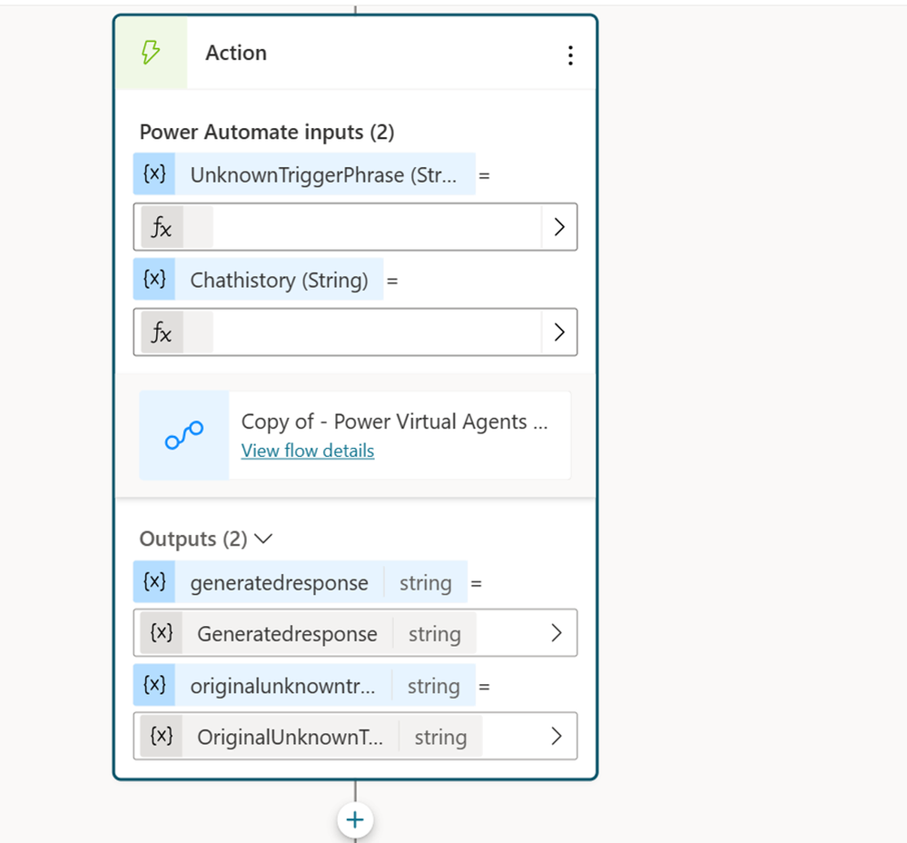This screenshot has width=907, height=843.
Task: Click the green lightning Action icon
Action: [x=151, y=53]
